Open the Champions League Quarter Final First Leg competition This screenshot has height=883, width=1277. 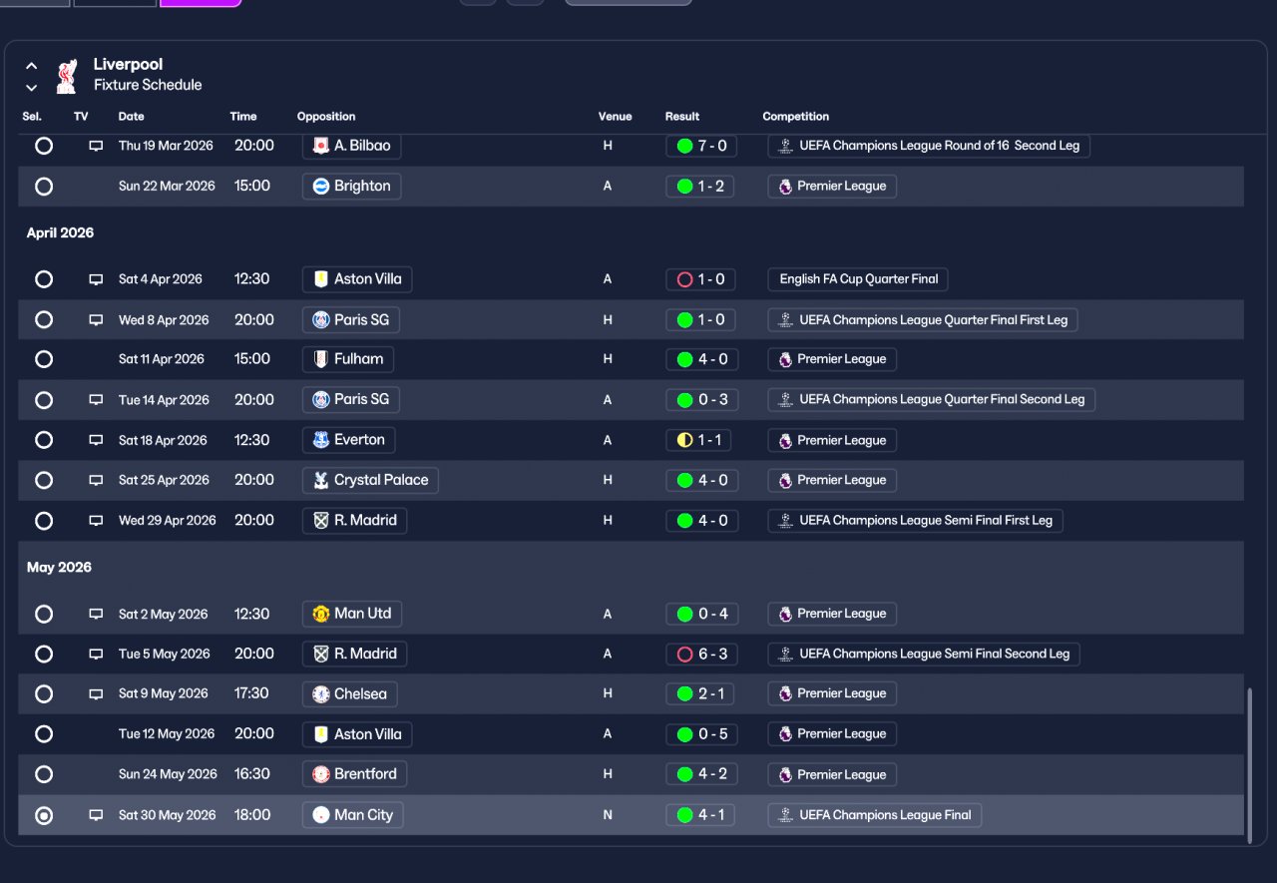coord(923,320)
